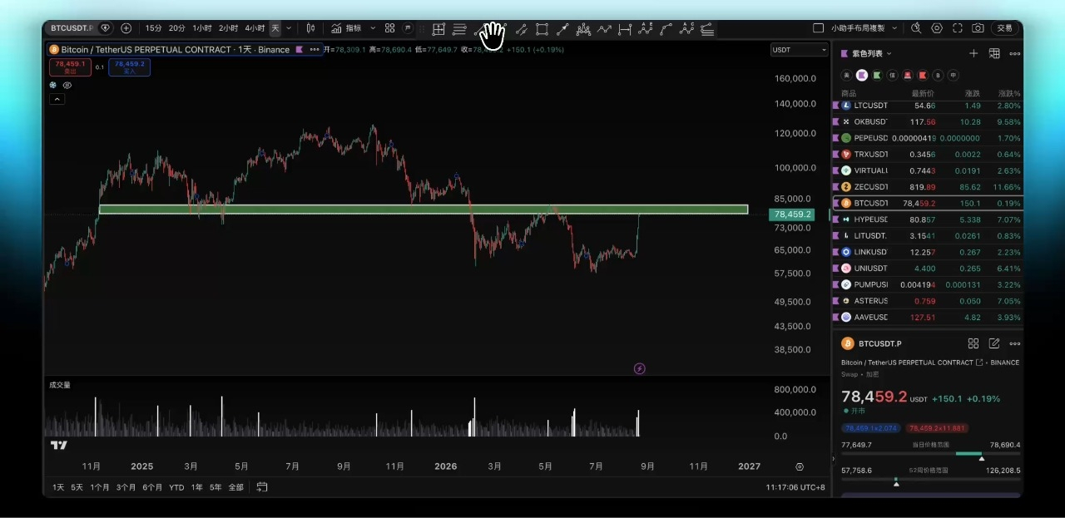1065x518 pixels.
Task: Open three-dot menu in BTCUSDT.P details panel
Action: click(1014, 343)
